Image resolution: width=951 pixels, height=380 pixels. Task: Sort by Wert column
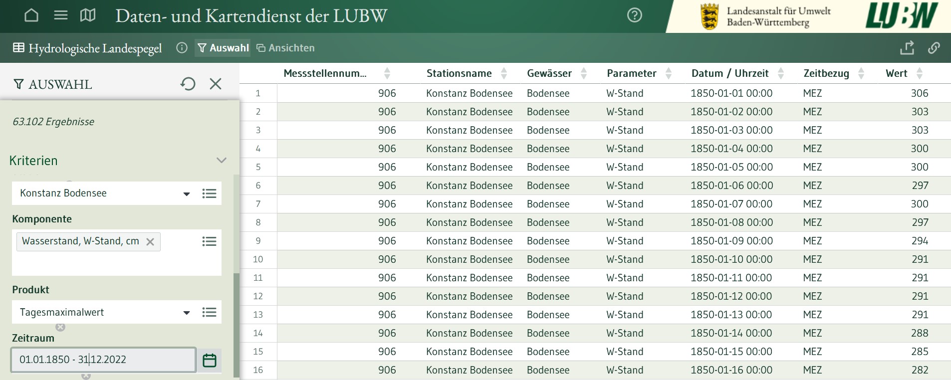pos(920,73)
